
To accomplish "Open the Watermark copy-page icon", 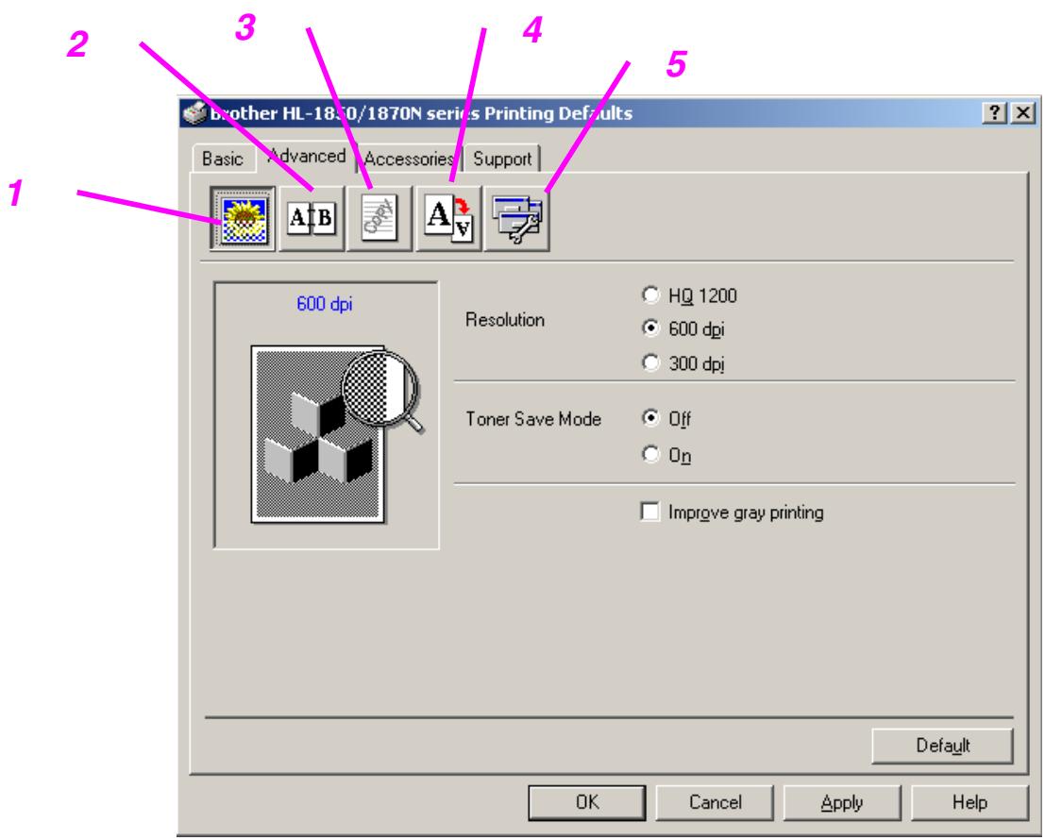I will click(x=379, y=218).
